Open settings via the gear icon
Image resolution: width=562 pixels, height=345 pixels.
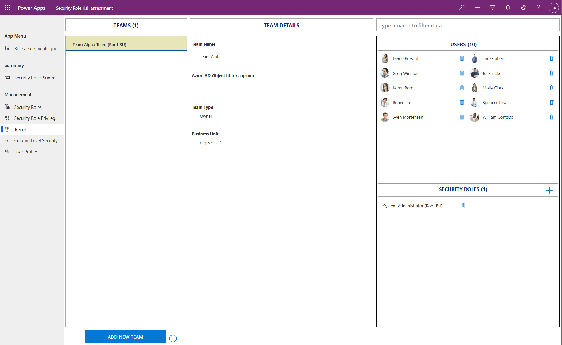(523, 7)
